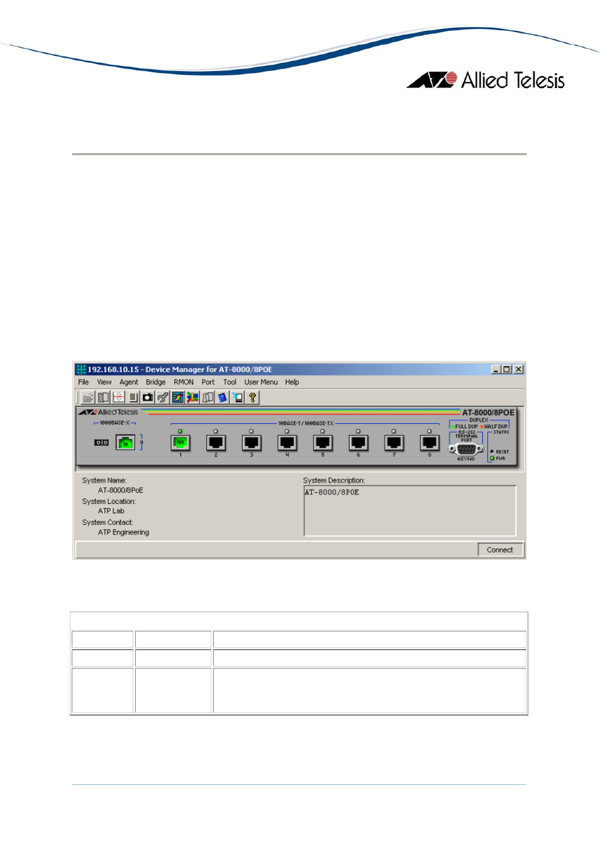This screenshot has width=600, height=849.
Task: Click the RS-232 terminal port connector
Action: 466,449
